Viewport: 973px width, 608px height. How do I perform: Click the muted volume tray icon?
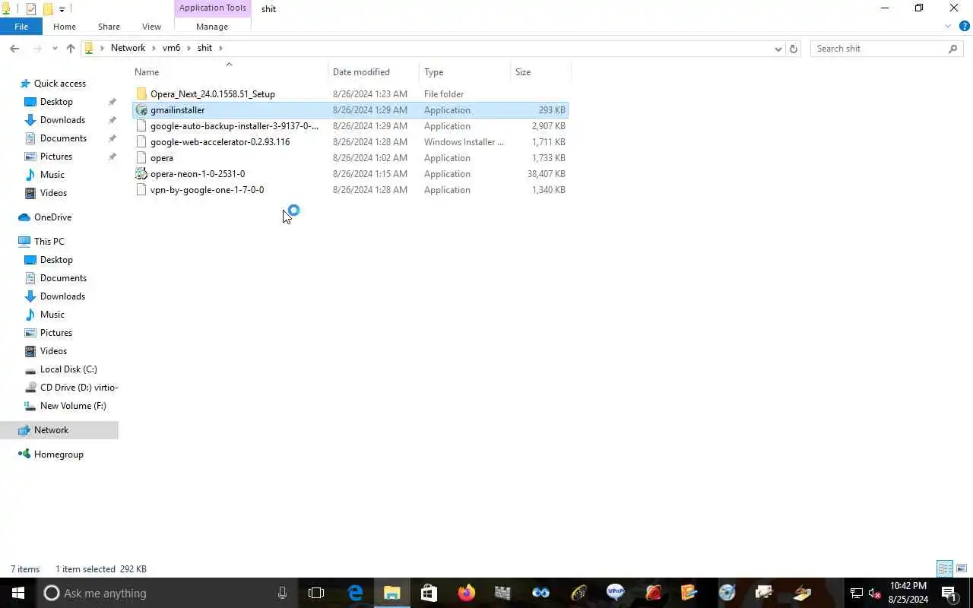coord(874,594)
